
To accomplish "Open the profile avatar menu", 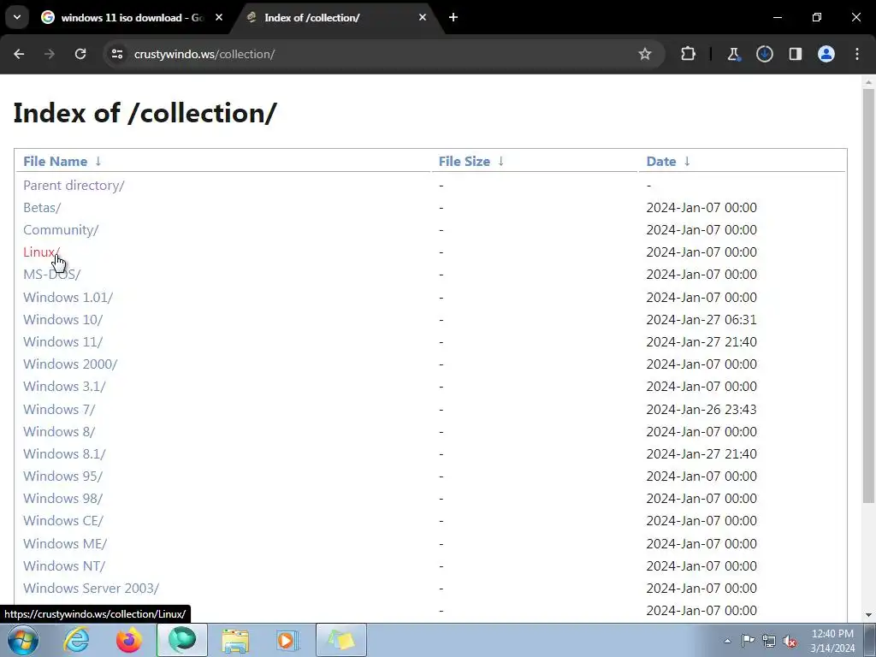I will coord(826,54).
